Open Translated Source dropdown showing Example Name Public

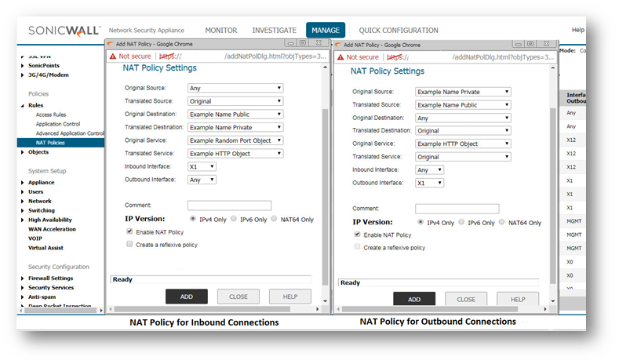tap(463, 104)
